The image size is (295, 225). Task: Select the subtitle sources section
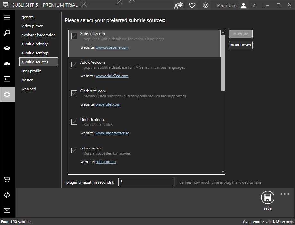pyautogui.click(x=38, y=62)
